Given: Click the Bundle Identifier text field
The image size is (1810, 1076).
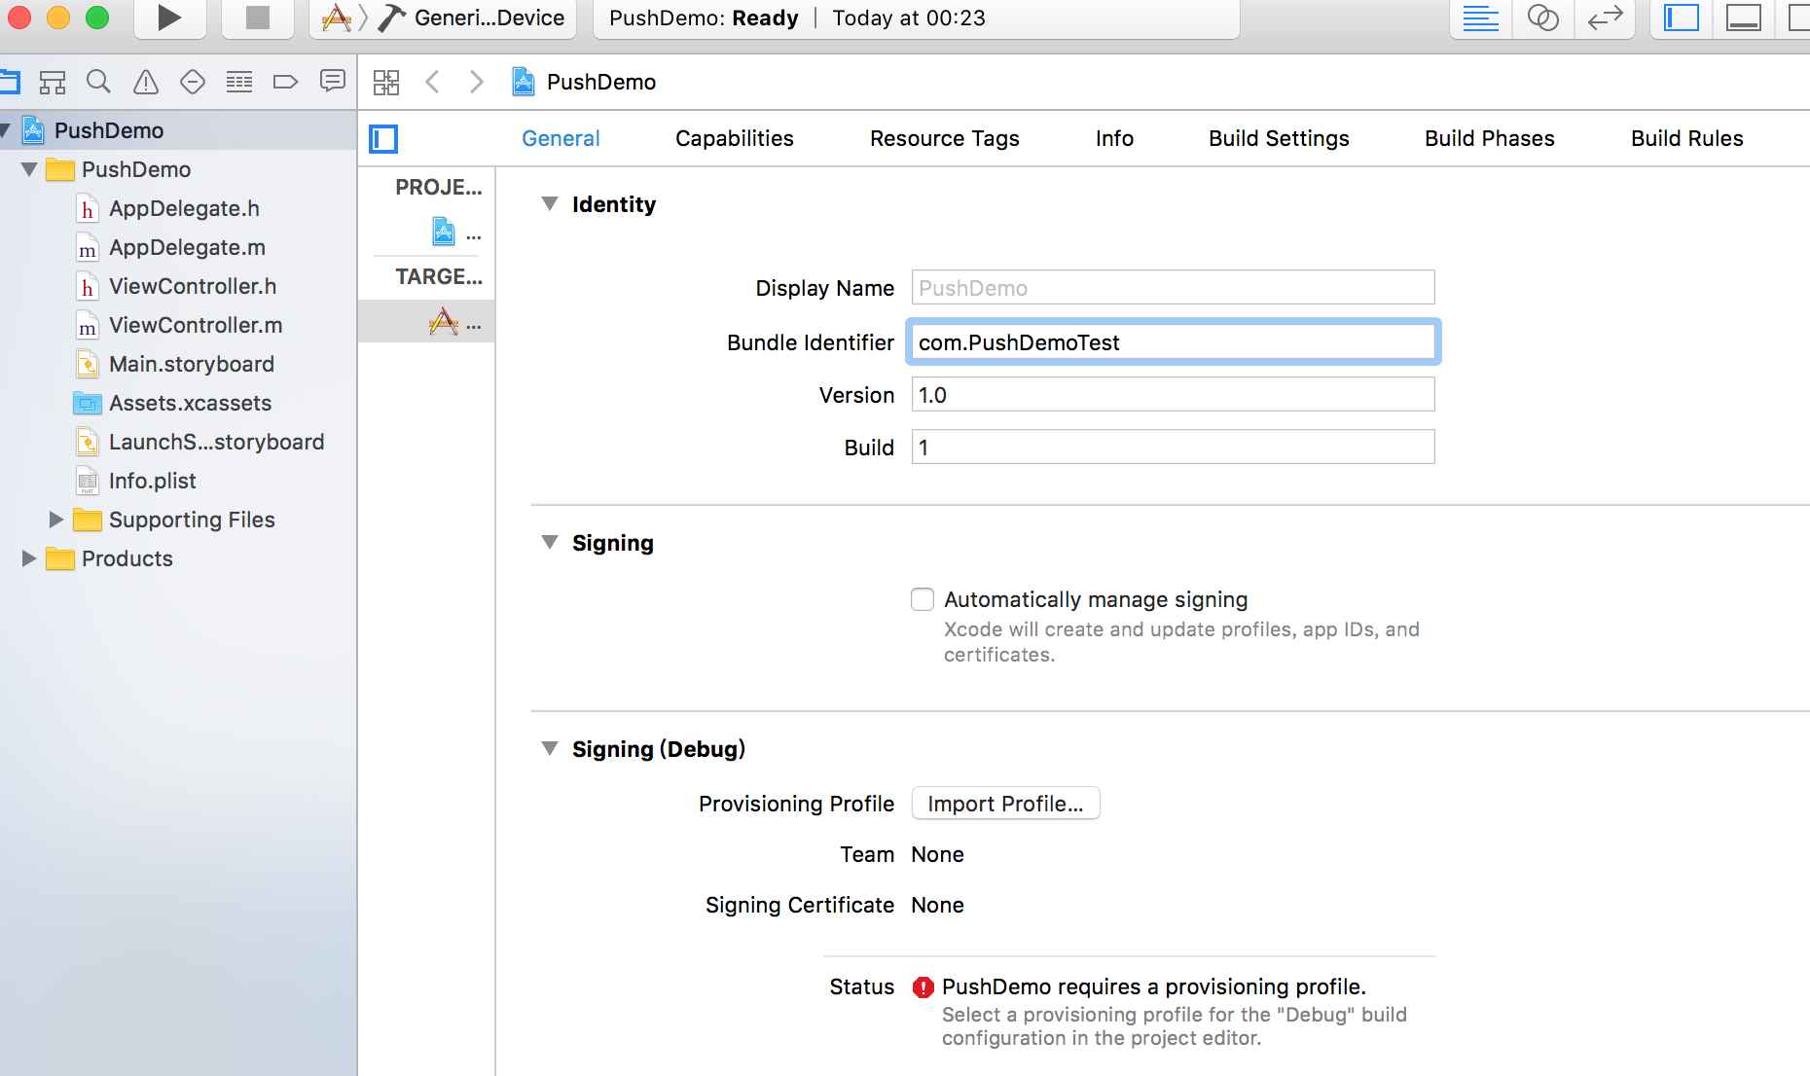Looking at the screenshot, I should [1173, 342].
